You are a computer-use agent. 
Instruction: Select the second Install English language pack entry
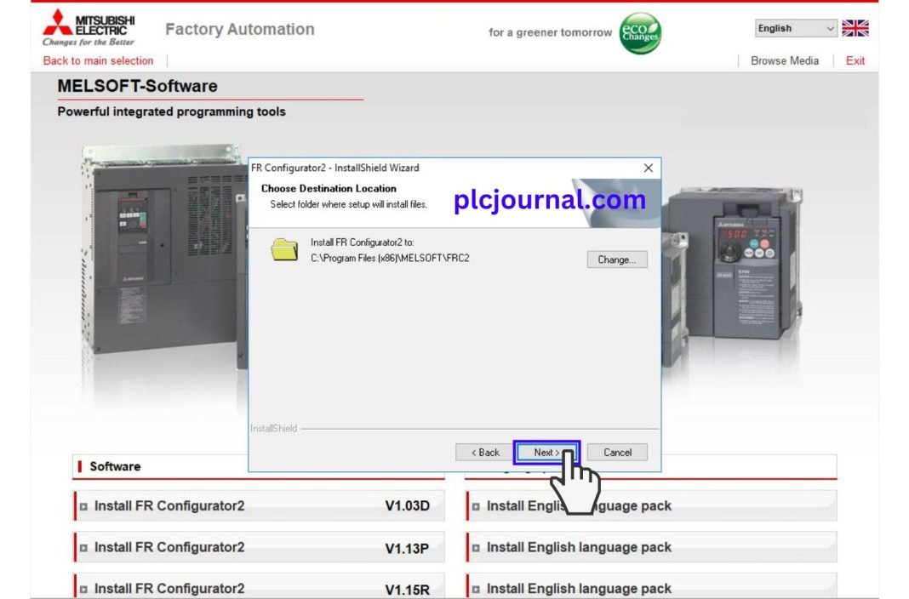pyautogui.click(x=579, y=546)
